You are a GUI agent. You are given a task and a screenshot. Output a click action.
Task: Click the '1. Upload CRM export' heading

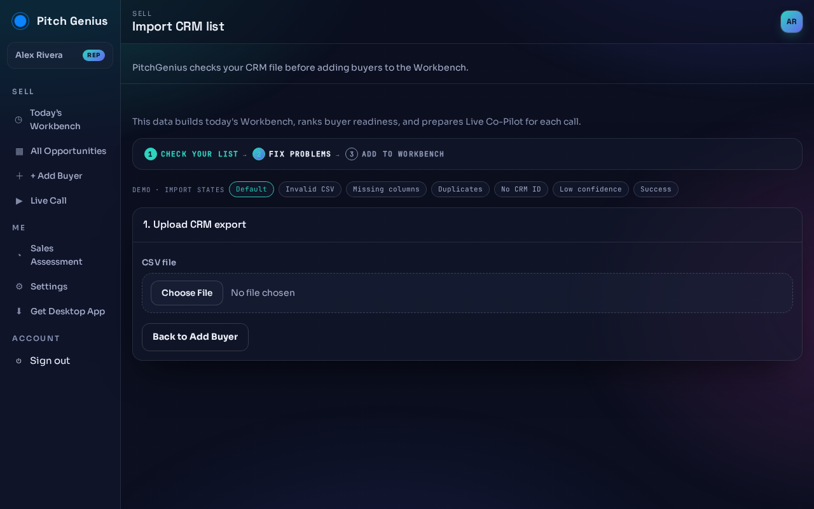[x=195, y=225]
